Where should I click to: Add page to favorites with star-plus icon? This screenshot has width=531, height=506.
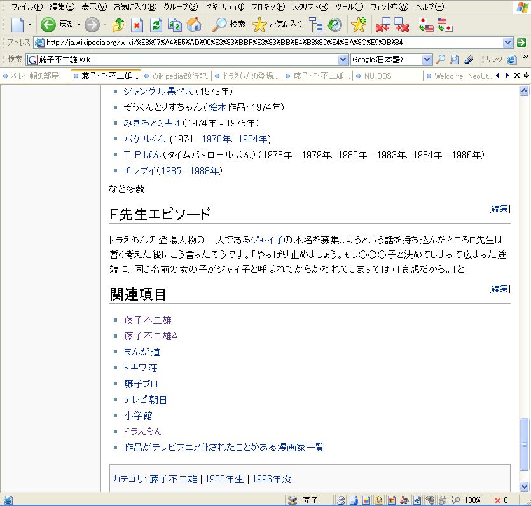358,25
